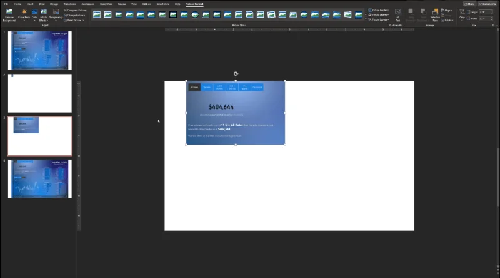The width and height of the screenshot is (500, 278).
Task: Select slide 1 thumbnail in the panel
Action: coord(40,50)
